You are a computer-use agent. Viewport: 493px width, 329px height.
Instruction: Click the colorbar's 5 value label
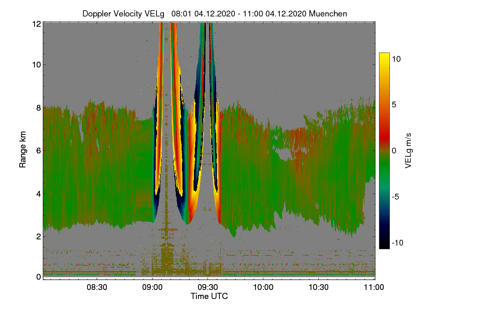tap(394, 104)
